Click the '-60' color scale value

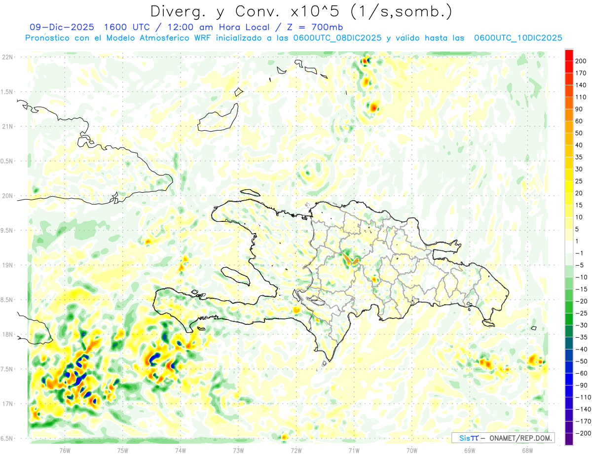[x=582, y=373]
